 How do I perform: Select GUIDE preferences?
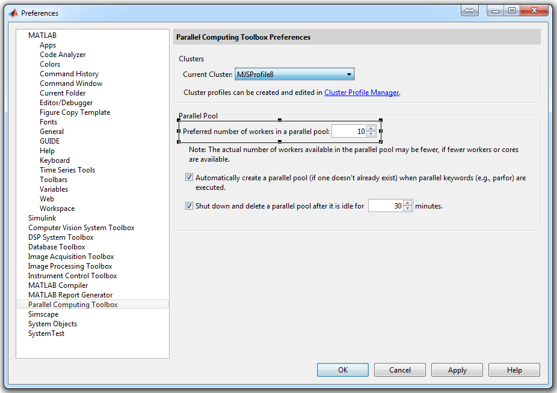point(50,141)
